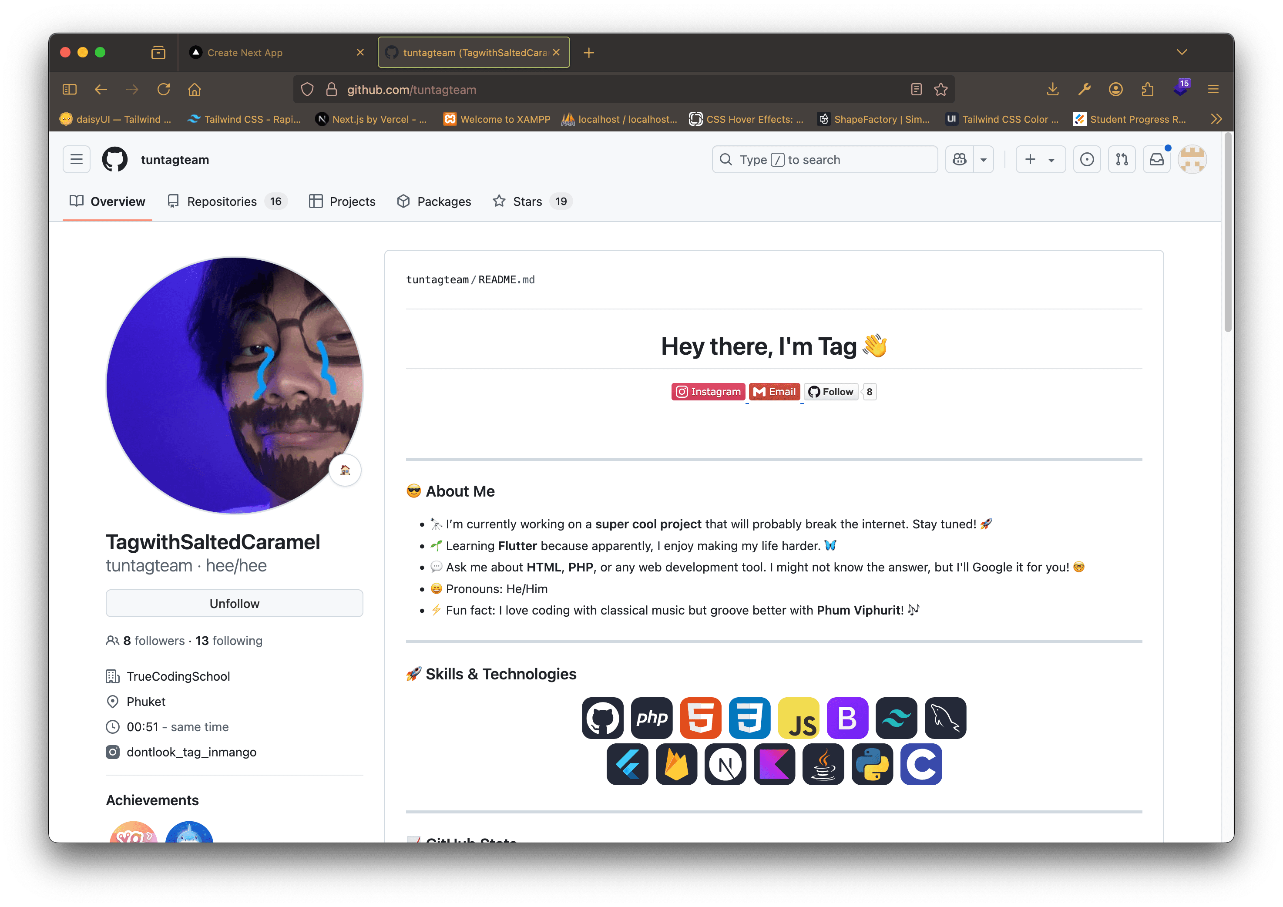The image size is (1283, 907).
Task: Click the HTML5 skill icon
Action: (701, 718)
